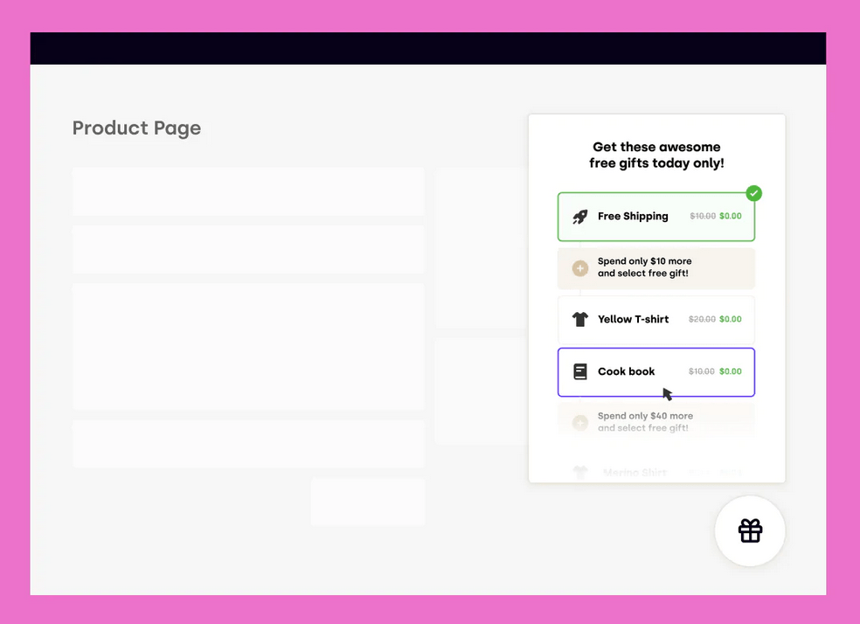This screenshot has width=860, height=624.
Task: Click the 'Spend only $10 more' message
Action: click(x=644, y=267)
